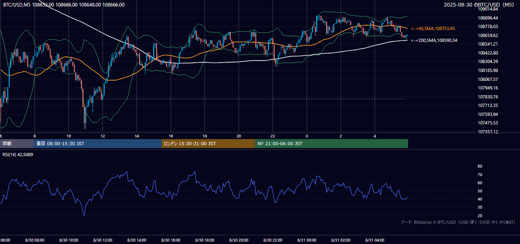Image resolution: width=520 pixels, height=244 pixels.
Task: Click RSI scale value 30
Action: point(480,207)
